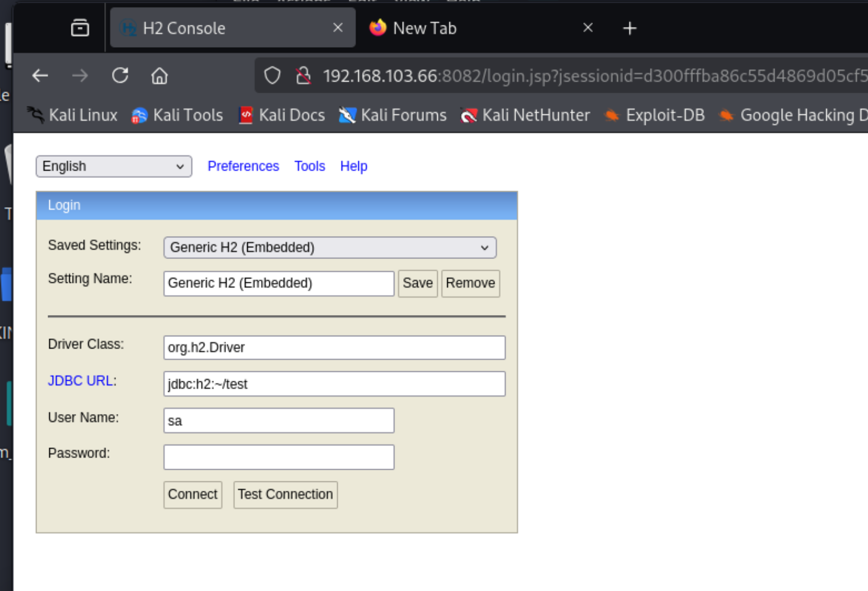Close the New Tab tab
The height and width of the screenshot is (591, 868).
587,28
